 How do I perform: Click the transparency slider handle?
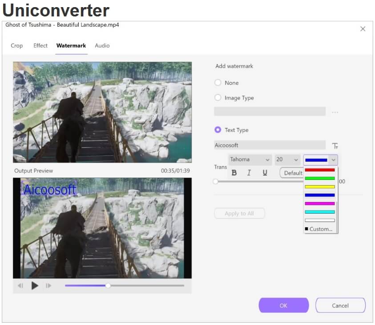[x=215, y=181]
